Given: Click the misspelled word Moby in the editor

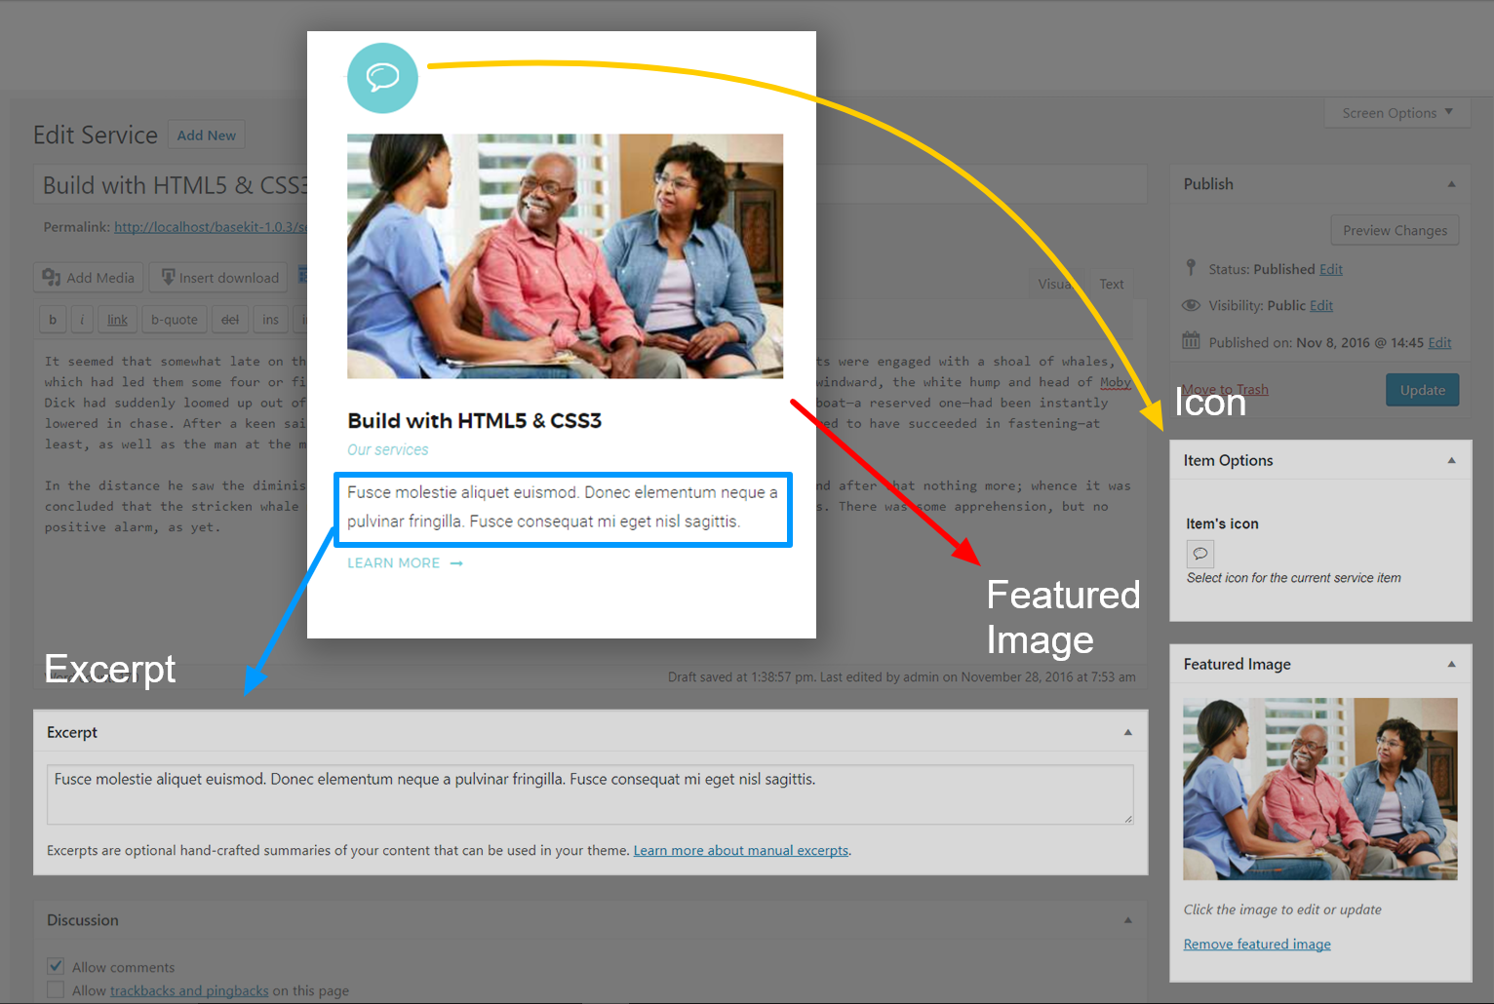Looking at the screenshot, I should [x=1116, y=382].
